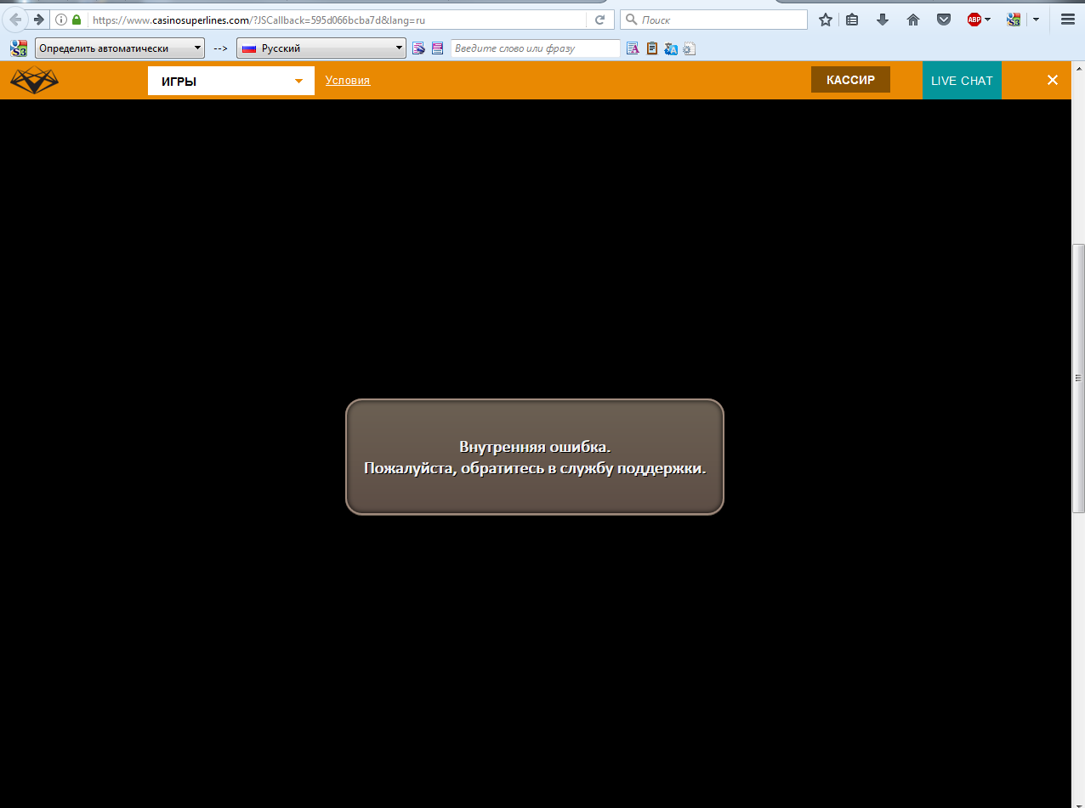The width and height of the screenshot is (1085, 808).
Task: Click the blue language translate icon
Action: tap(671, 48)
